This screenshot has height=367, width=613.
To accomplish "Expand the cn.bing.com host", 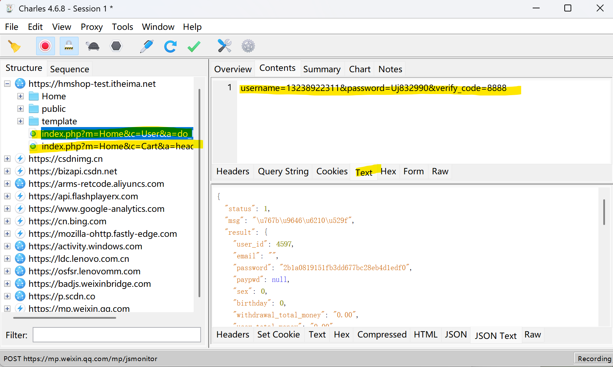I will [7, 221].
